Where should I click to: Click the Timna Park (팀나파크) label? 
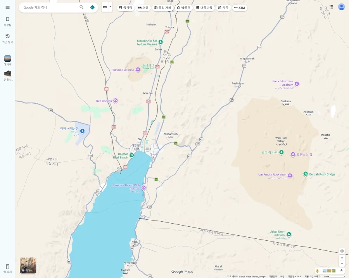148,66
